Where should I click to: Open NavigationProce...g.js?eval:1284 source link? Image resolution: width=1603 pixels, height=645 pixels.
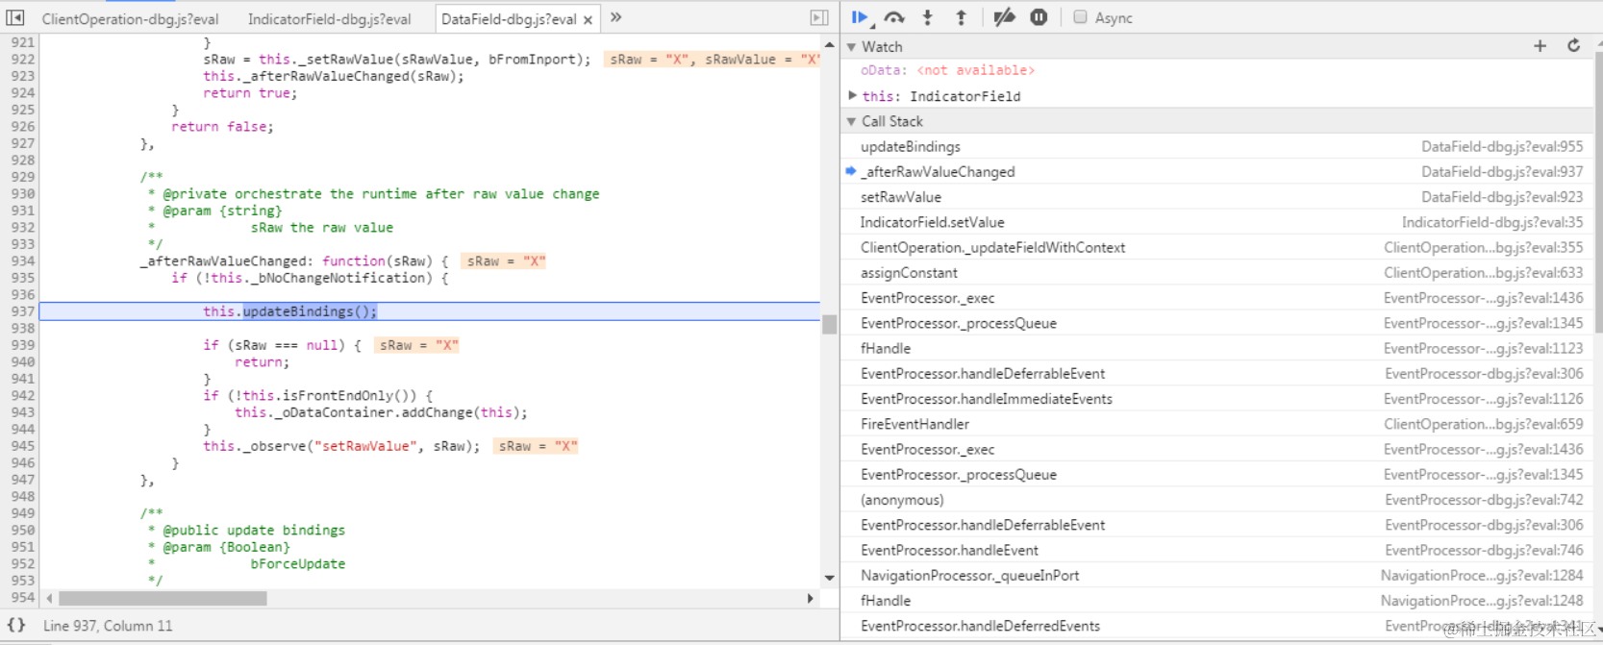(1482, 575)
